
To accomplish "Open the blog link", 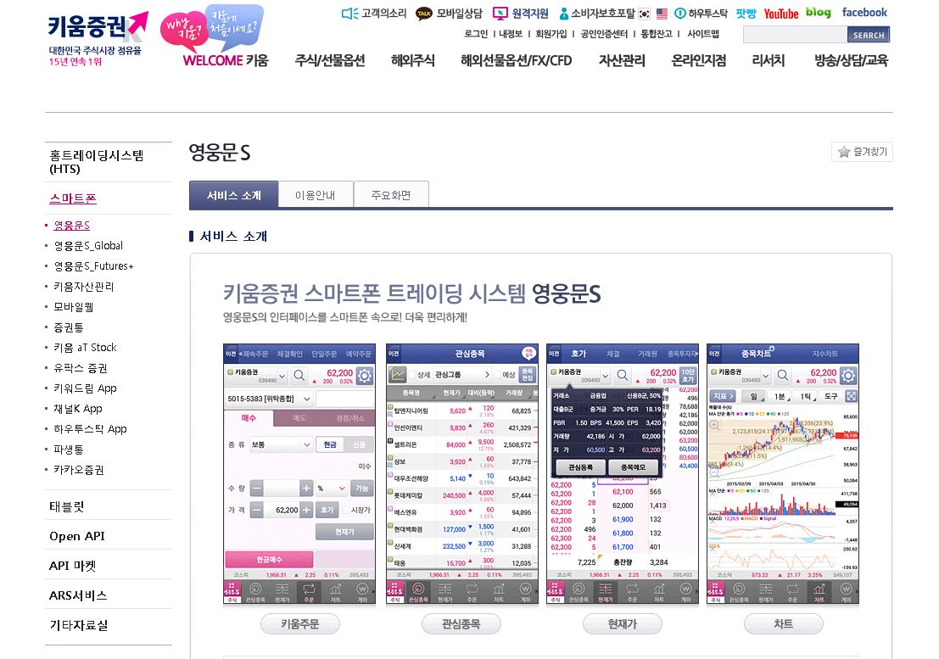I will (818, 13).
